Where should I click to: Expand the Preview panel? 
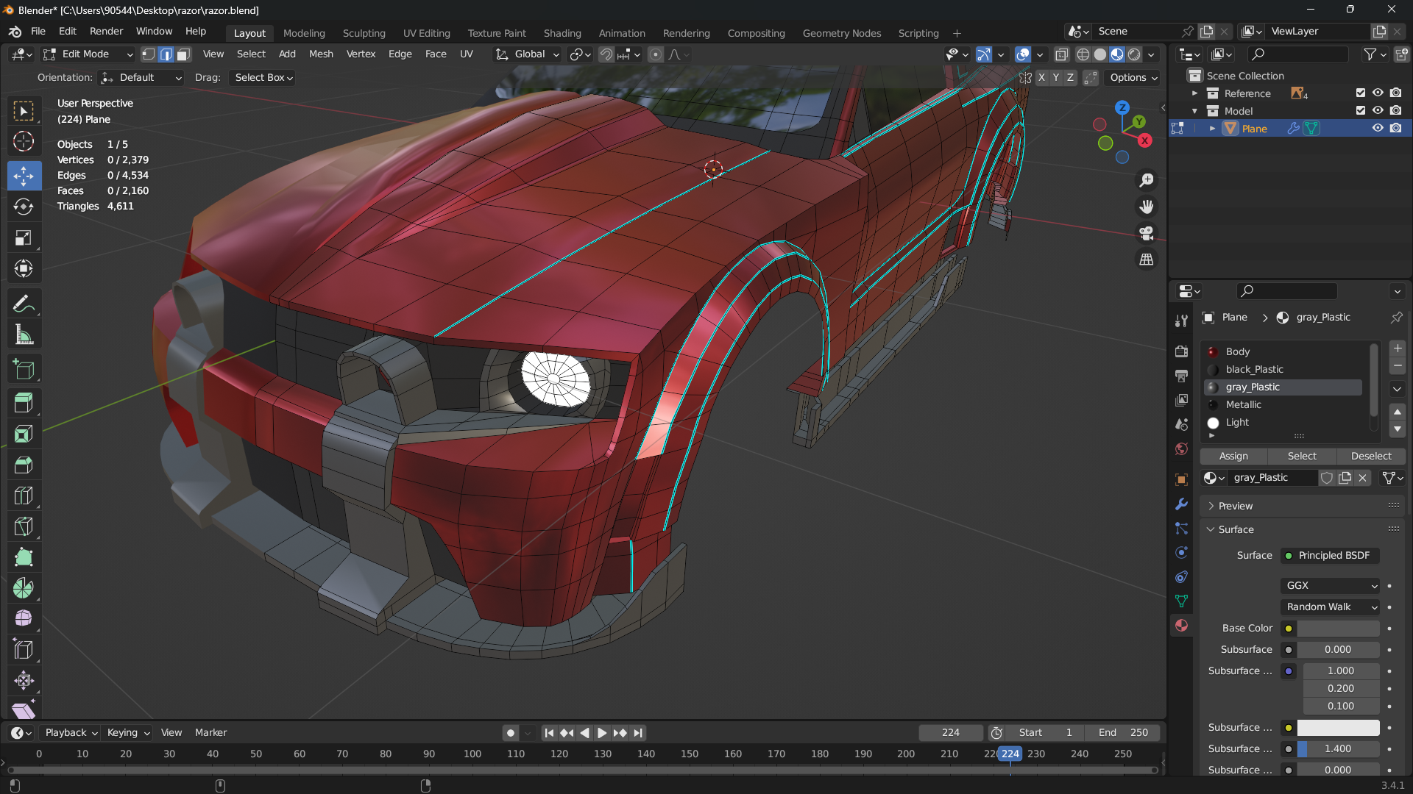click(x=1235, y=506)
